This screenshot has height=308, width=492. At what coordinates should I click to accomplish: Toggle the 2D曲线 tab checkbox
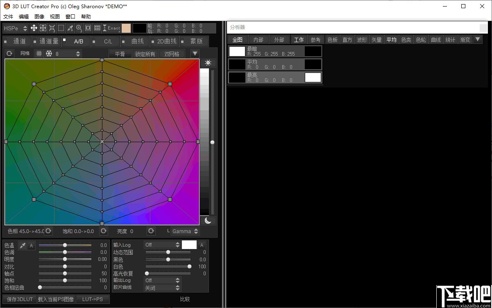coord(153,41)
